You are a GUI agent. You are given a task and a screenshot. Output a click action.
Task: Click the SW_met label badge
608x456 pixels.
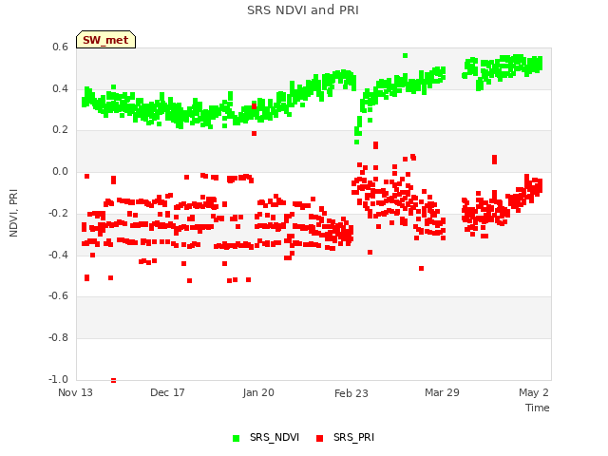[105, 40]
